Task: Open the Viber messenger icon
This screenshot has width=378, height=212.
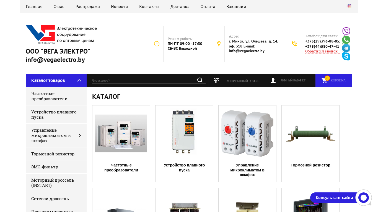Action: (x=346, y=31)
